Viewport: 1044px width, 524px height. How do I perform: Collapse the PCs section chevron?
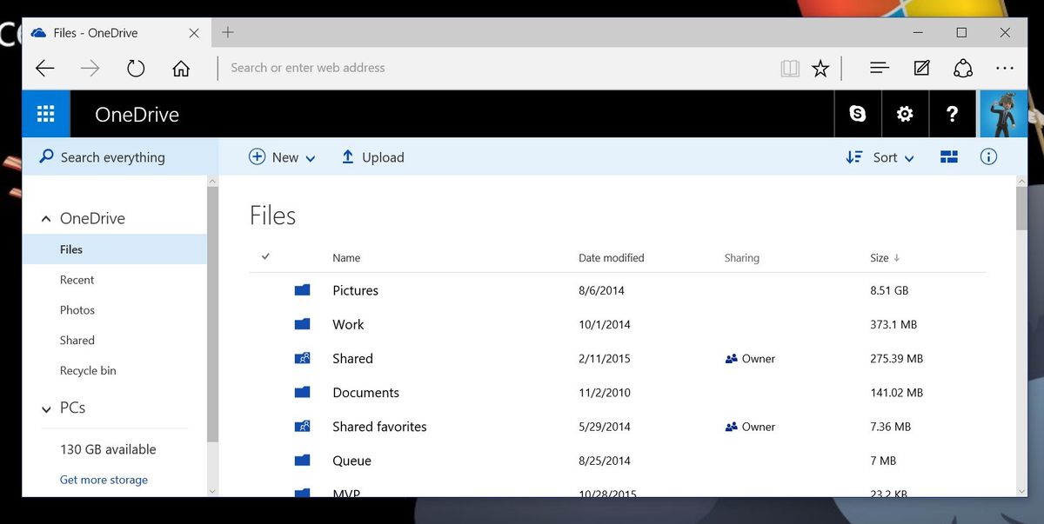click(45, 408)
